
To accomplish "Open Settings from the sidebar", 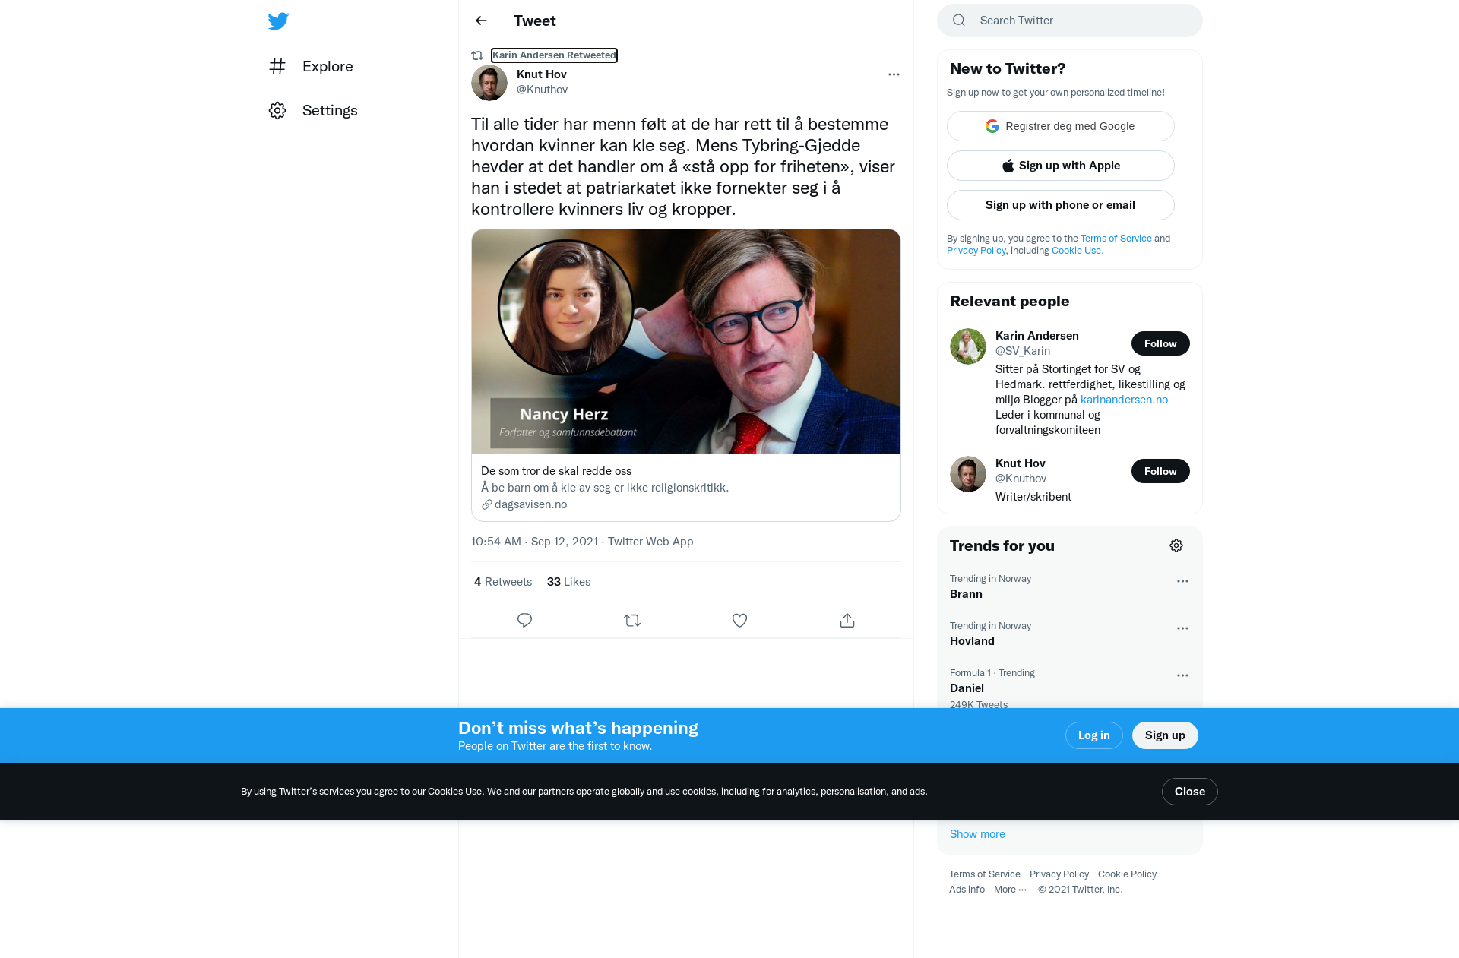I will click(313, 110).
